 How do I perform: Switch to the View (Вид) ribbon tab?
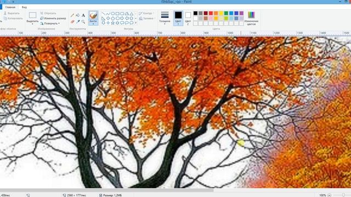[x=24, y=7]
